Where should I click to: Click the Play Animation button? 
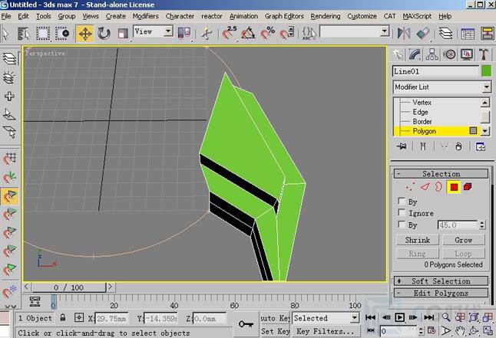pos(399,317)
